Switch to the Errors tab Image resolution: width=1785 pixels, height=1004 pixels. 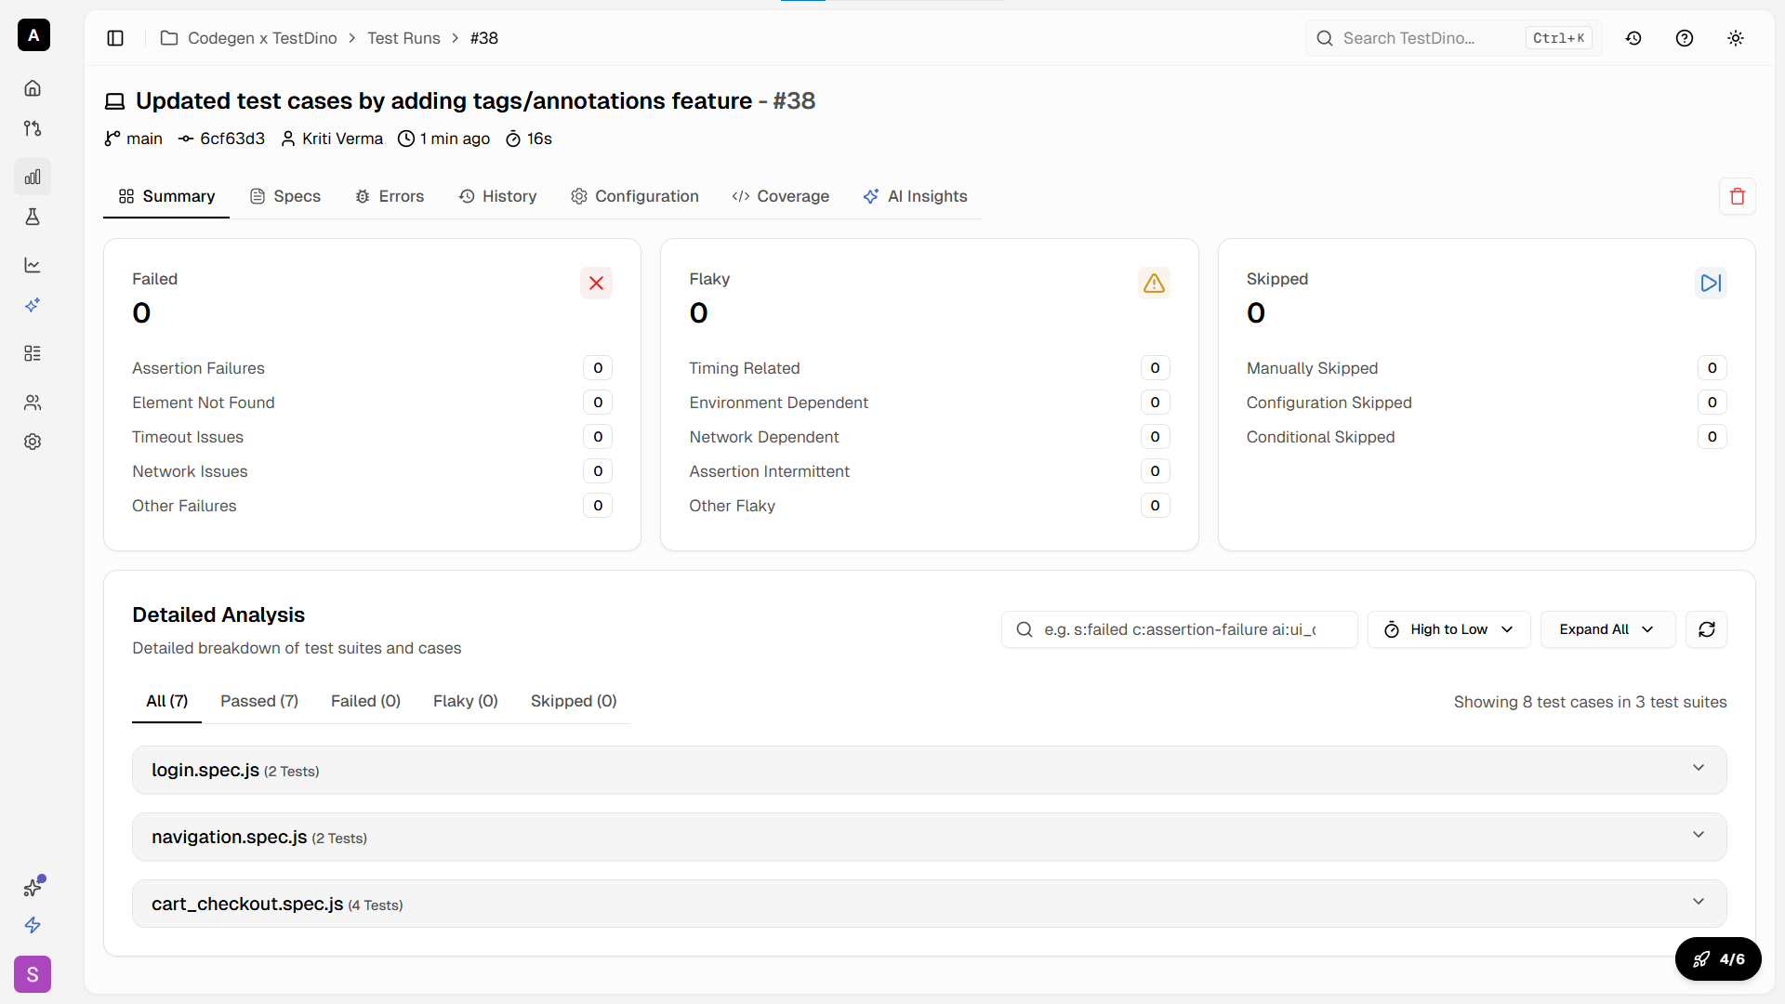[x=390, y=196]
